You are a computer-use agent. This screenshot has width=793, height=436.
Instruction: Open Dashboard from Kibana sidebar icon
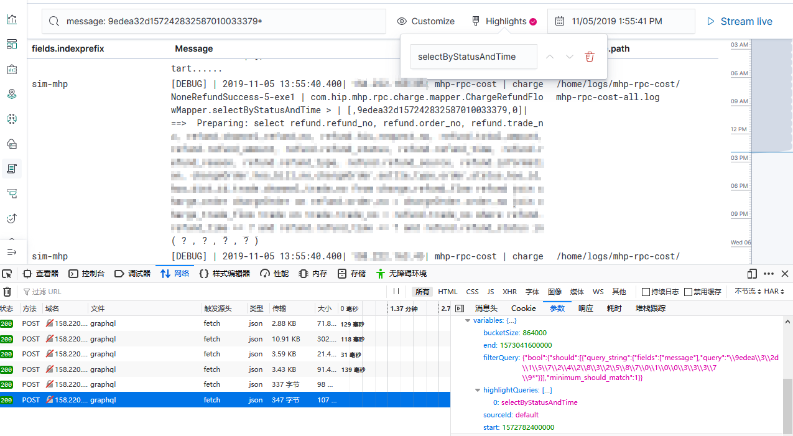coord(12,44)
